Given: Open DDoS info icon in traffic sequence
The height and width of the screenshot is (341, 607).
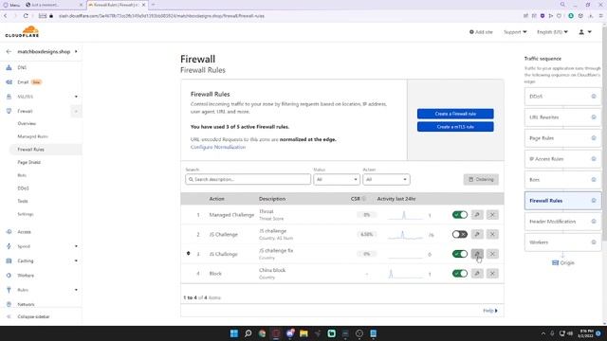Looking at the screenshot, I should (x=594, y=97).
